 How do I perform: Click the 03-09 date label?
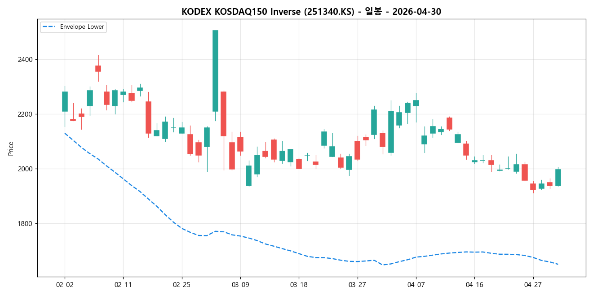pyautogui.click(x=240, y=284)
